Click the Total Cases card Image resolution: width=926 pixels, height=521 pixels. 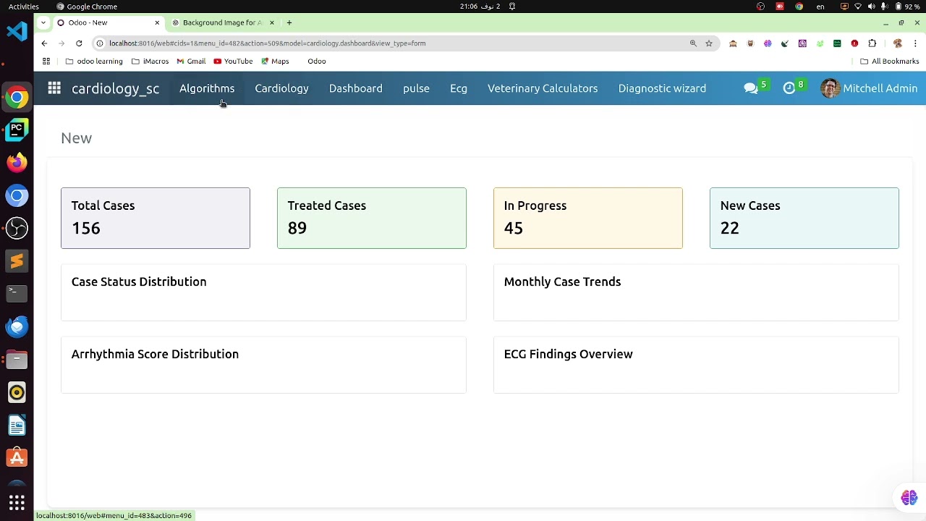click(156, 218)
